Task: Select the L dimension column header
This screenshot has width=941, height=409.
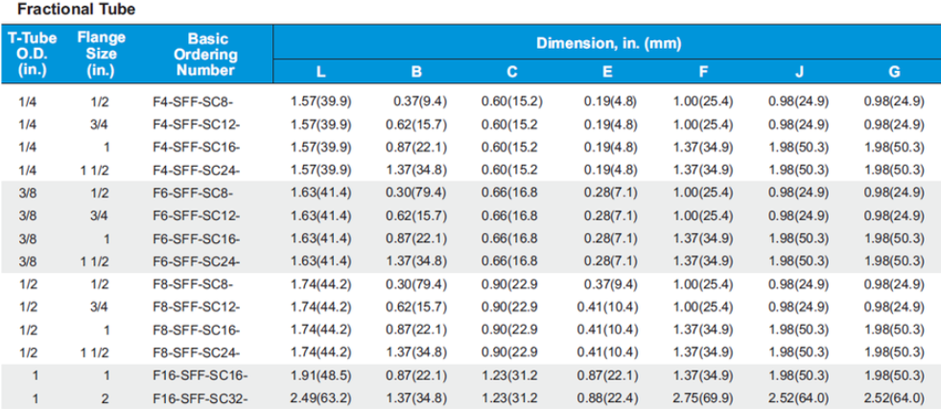Action: 321,72
